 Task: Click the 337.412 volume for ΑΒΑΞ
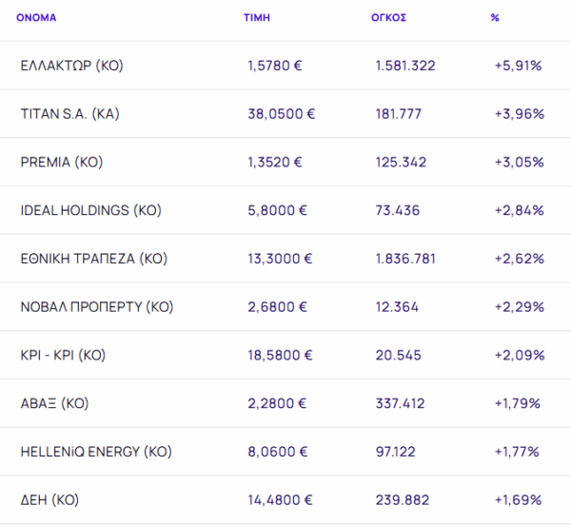[401, 403]
